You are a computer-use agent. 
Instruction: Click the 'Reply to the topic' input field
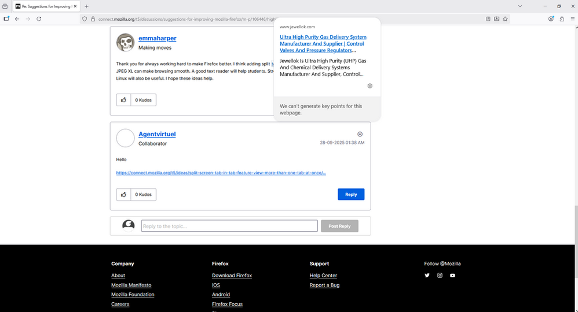pyautogui.click(x=229, y=226)
